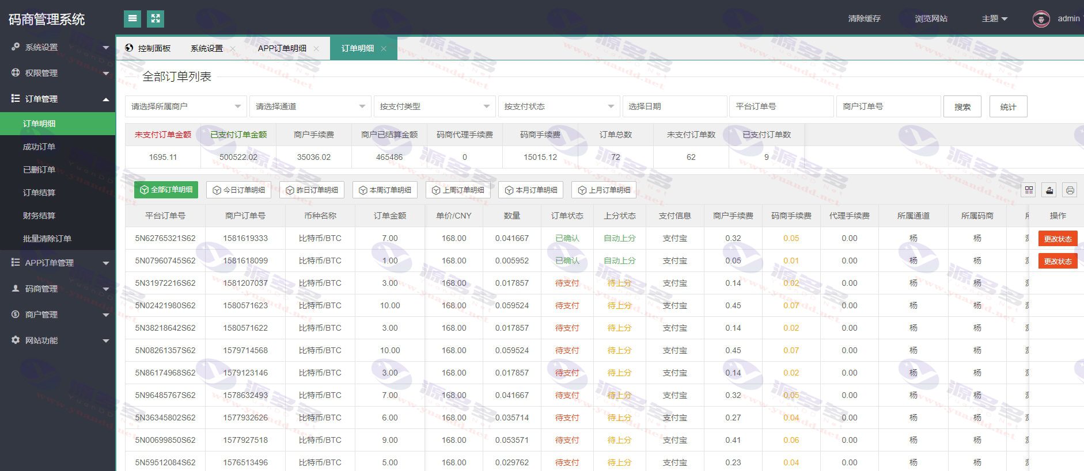Click the 码商管理系统 logo title
The width and height of the screenshot is (1084, 471).
(x=47, y=20)
